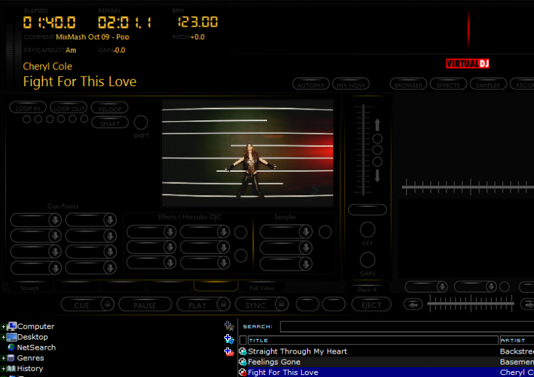534x377 pixels.
Task: Click the Cheryl Cole video preview thumbnail
Action: tap(248, 153)
